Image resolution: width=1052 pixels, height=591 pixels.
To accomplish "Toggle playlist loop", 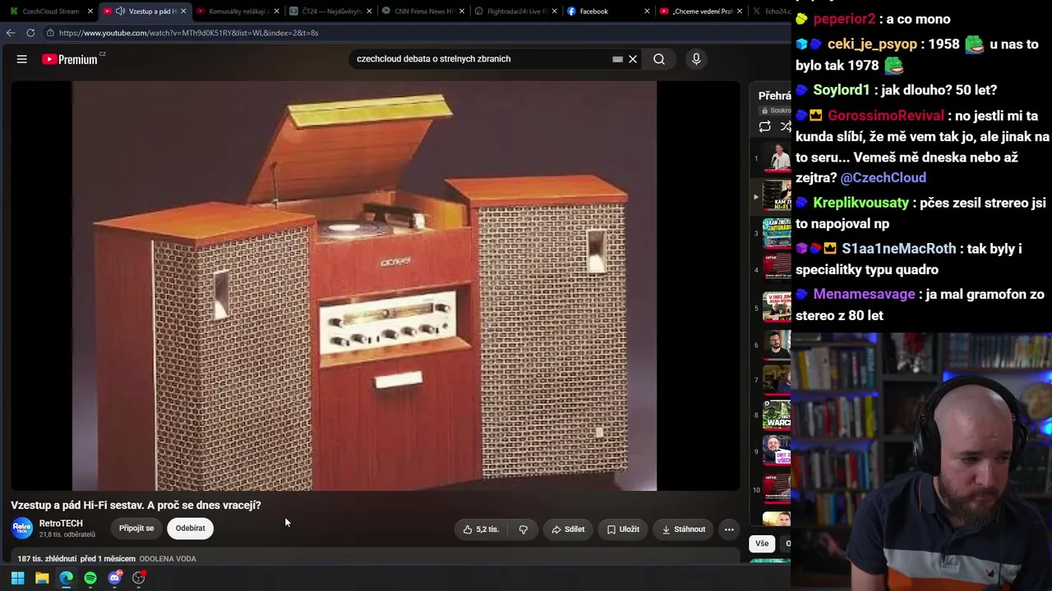I will click(765, 126).
